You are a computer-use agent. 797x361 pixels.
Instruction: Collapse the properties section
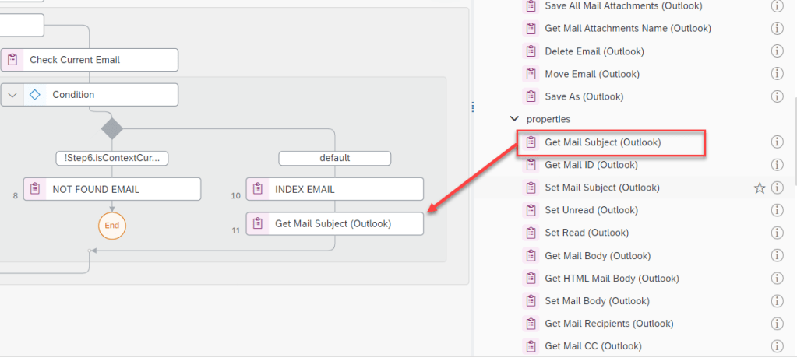[514, 119]
